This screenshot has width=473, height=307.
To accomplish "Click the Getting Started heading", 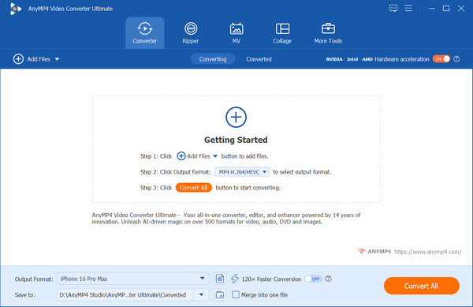I will click(236, 140).
